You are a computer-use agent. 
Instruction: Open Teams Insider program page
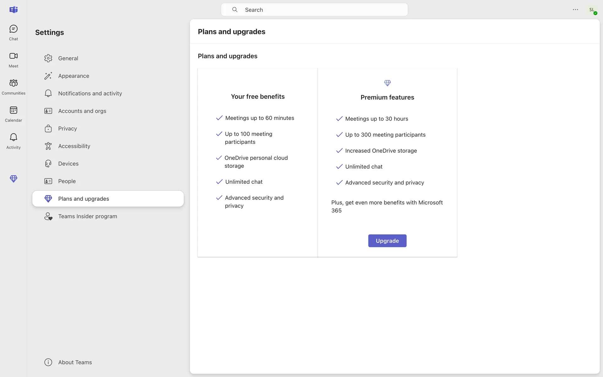click(x=87, y=216)
